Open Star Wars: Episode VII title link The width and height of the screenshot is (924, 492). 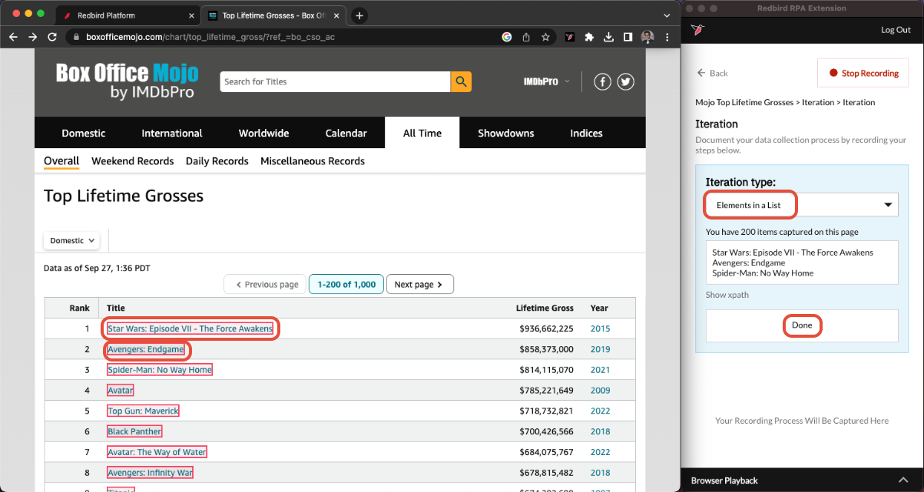click(x=190, y=329)
